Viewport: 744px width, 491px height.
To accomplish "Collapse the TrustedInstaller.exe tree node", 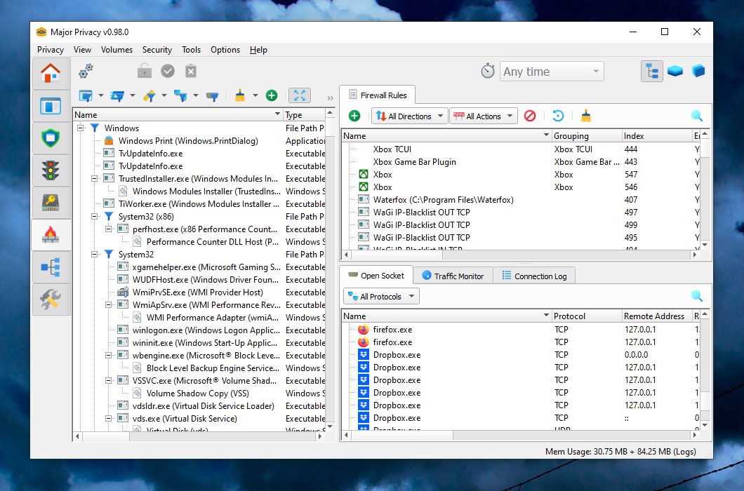I will coord(95,178).
